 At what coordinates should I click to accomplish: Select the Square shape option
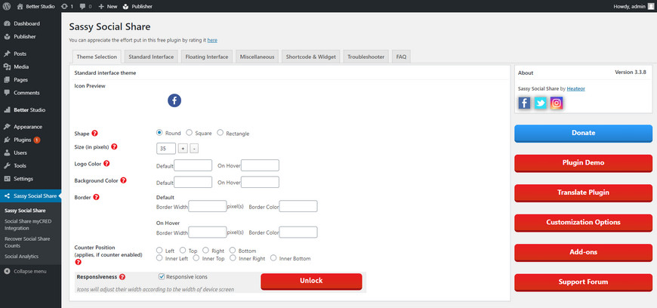(x=189, y=132)
